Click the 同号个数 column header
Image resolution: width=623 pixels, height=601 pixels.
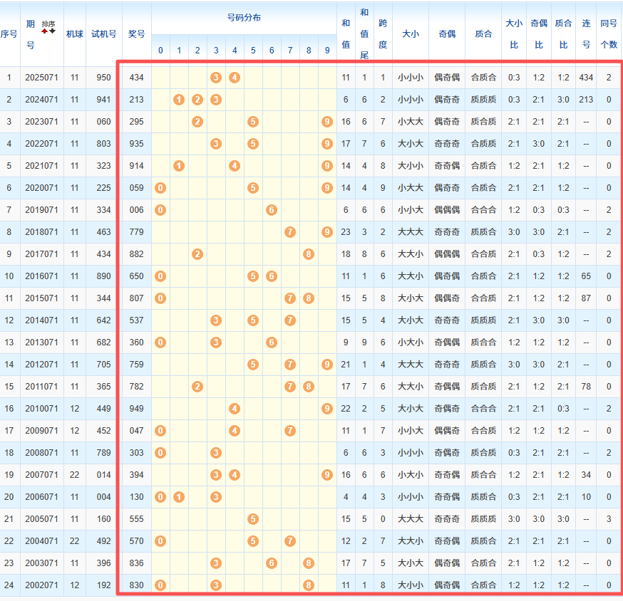609,33
